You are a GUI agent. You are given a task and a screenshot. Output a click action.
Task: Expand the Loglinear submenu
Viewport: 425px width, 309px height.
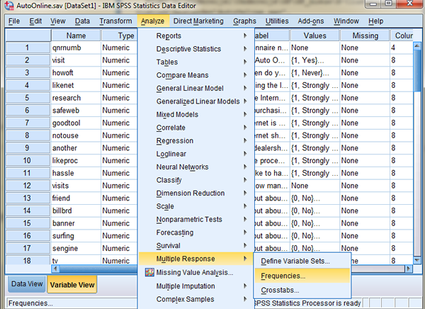[196, 154]
